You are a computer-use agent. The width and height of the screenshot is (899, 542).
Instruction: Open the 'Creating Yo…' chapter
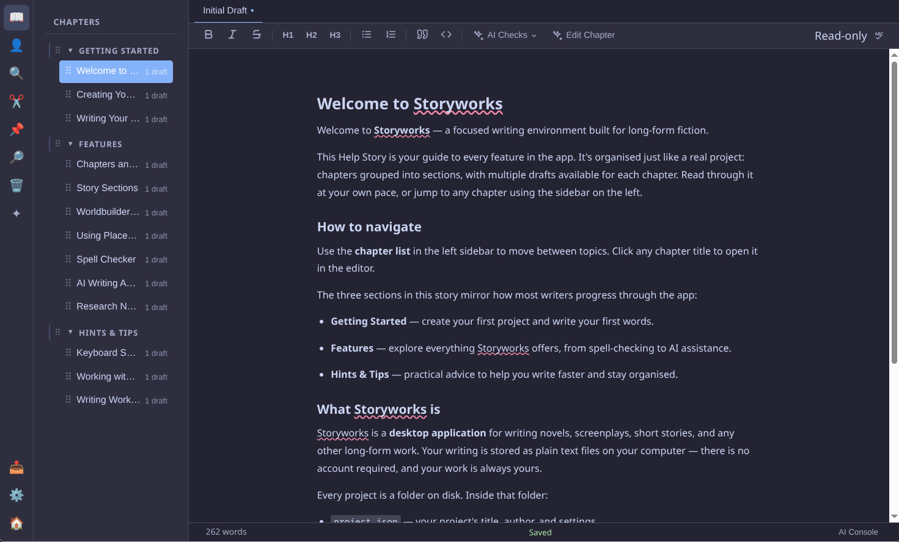116,95
